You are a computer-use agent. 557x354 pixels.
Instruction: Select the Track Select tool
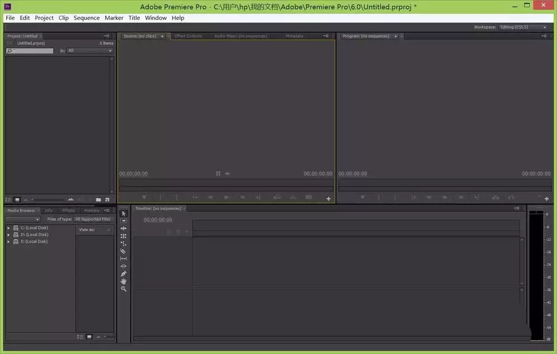click(124, 221)
